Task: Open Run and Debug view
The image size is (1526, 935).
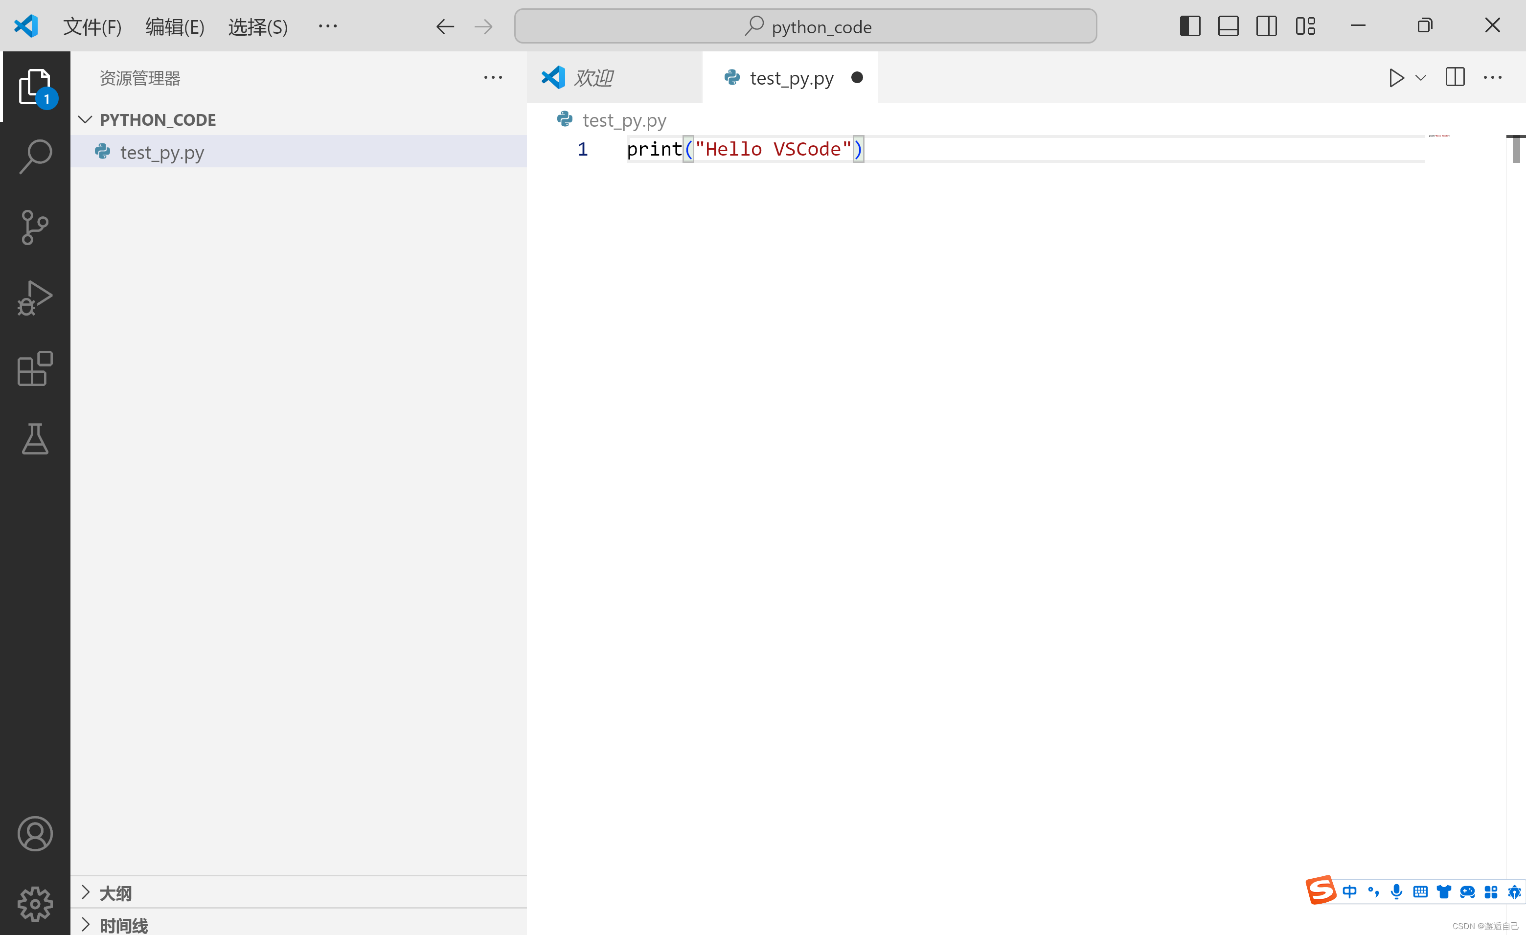Action: [35, 298]
